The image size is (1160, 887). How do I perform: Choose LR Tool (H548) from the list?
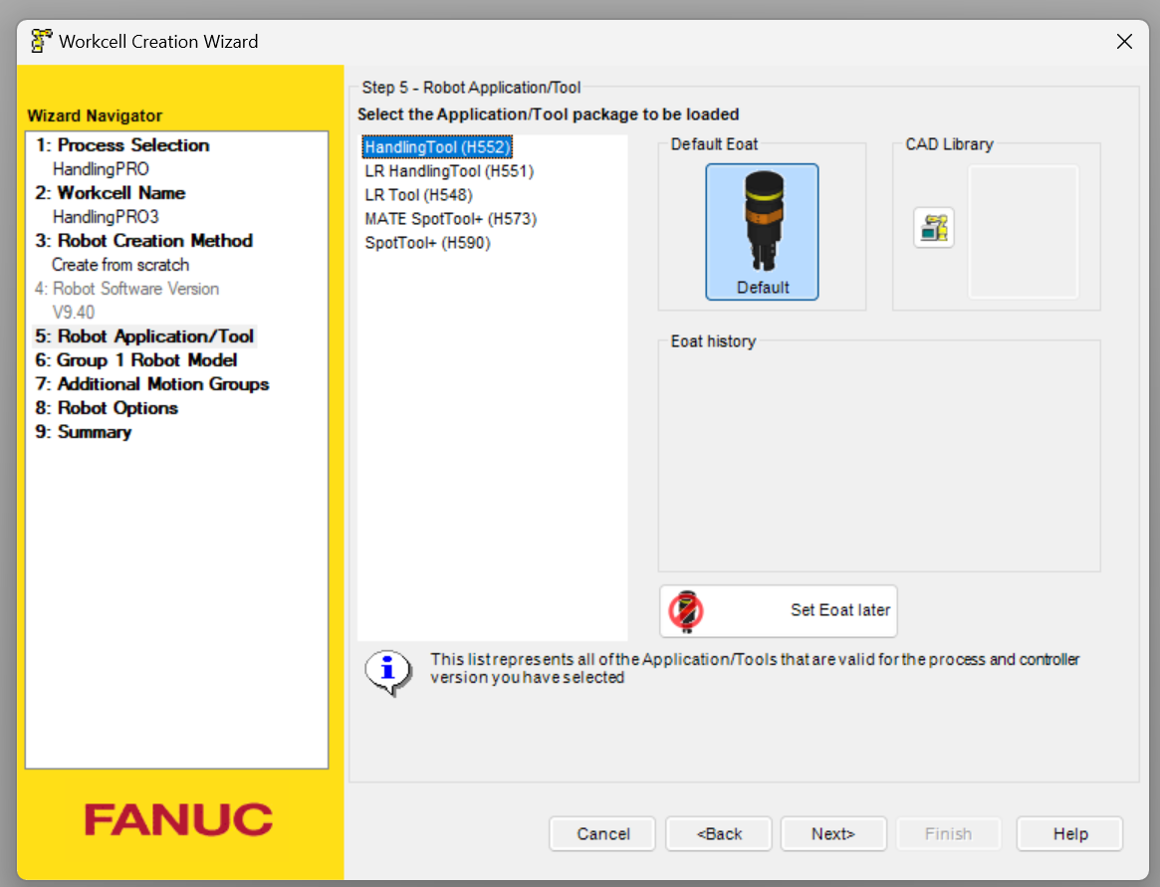point(419,194)
